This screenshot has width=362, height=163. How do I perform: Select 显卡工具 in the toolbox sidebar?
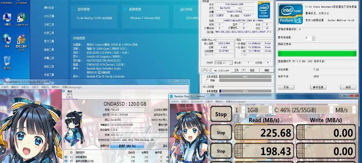pyautogui.click(x=49, y=41)
